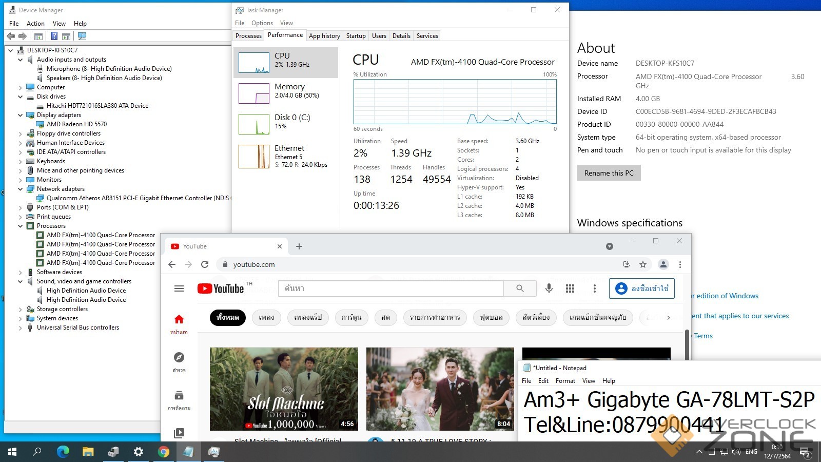Open Google Chrome from the taskbar
Screen dimensions: 821x462
[164, 452]
